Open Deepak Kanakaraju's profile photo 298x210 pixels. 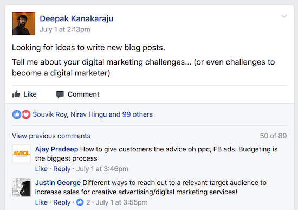[x=24, y=24]
